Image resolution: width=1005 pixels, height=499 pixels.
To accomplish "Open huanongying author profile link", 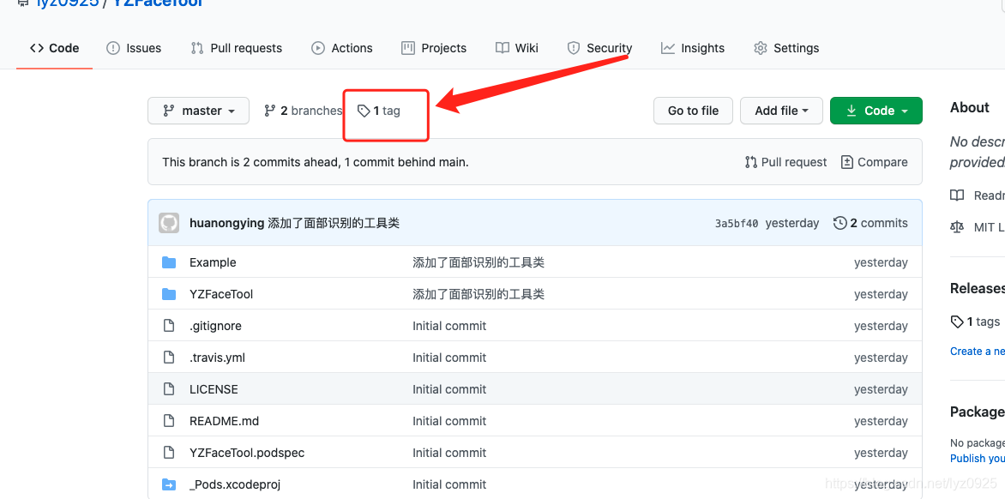I will [227, 223].
